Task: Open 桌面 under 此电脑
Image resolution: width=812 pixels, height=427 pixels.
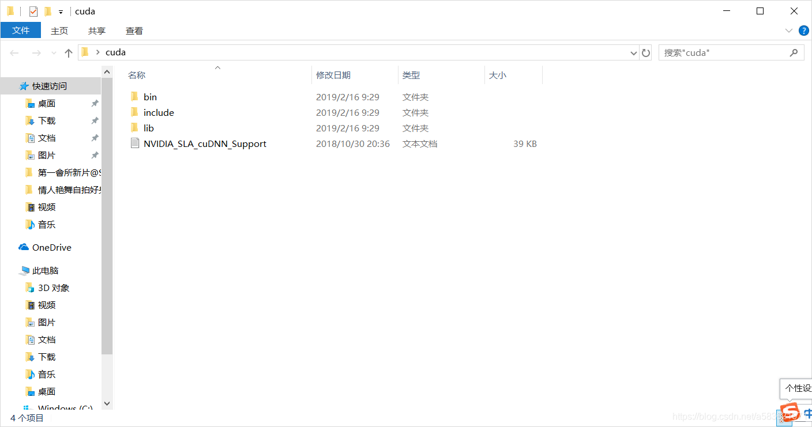Action: 47,391
